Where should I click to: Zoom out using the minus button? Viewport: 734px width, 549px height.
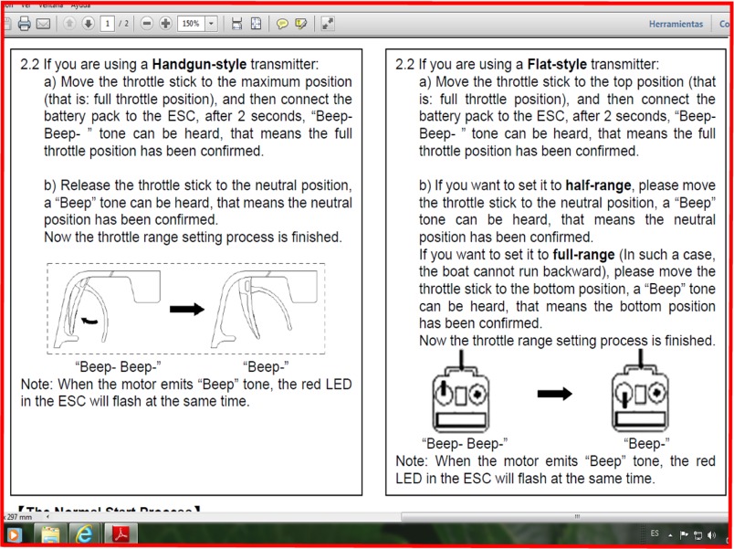click(147, 24)
